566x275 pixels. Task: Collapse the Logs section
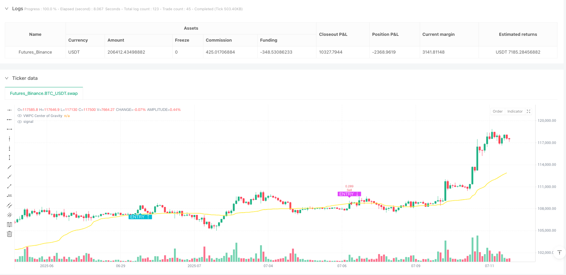[x=6, y=9]
